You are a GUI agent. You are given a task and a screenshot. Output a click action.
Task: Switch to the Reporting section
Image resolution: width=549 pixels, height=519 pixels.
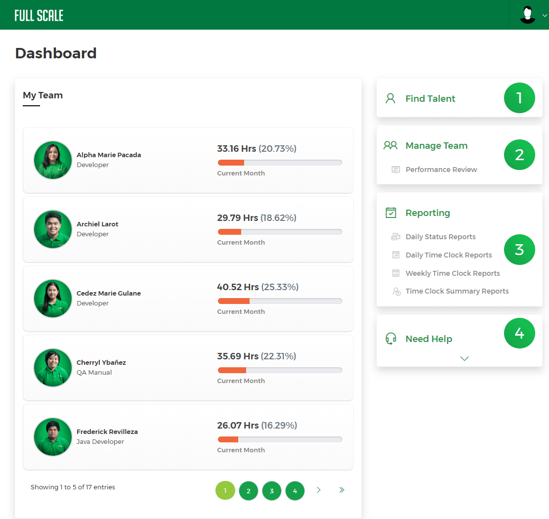pyautogui.click(x=428, y=213)
